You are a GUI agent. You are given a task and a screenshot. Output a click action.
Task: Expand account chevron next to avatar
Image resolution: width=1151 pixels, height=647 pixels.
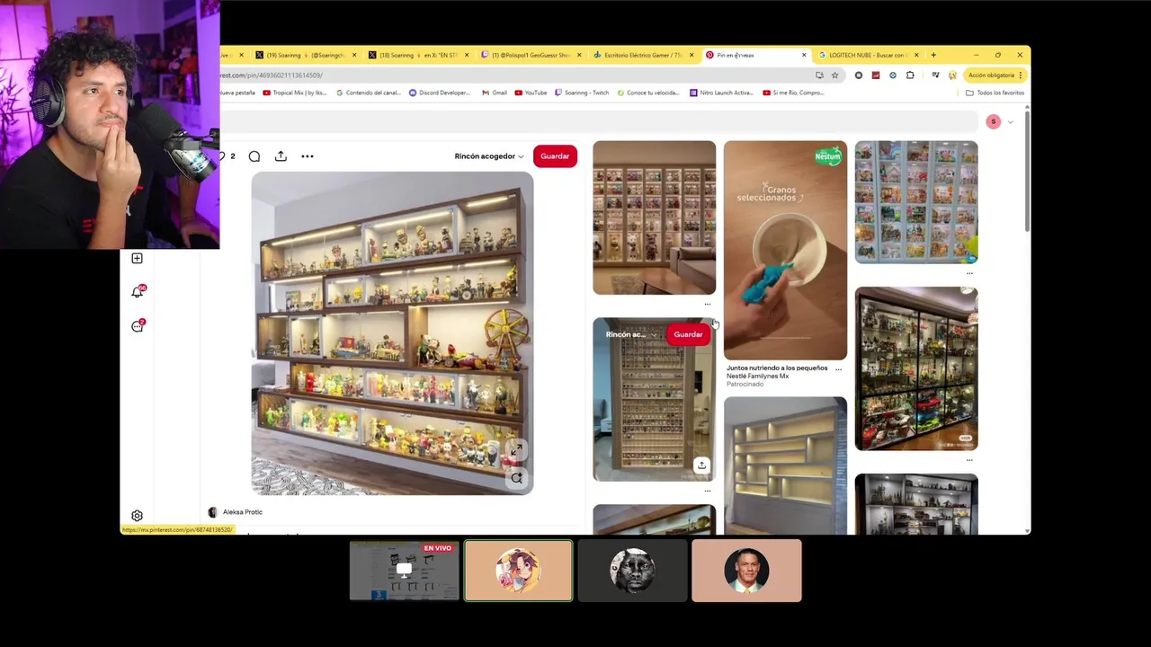point(1010,121)
